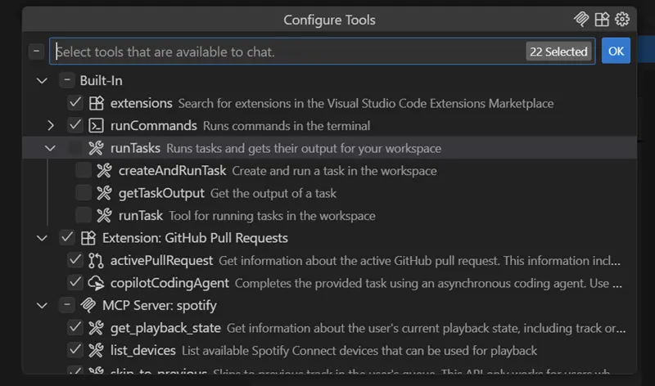
Task: Click the createAndRunTask tools icon
Action: point(105,171)
